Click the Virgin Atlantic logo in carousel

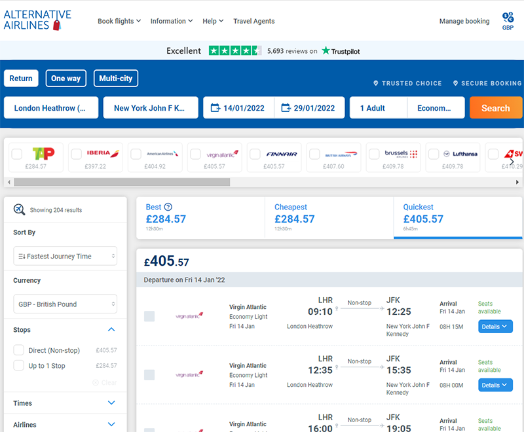(x=222, y=154)
